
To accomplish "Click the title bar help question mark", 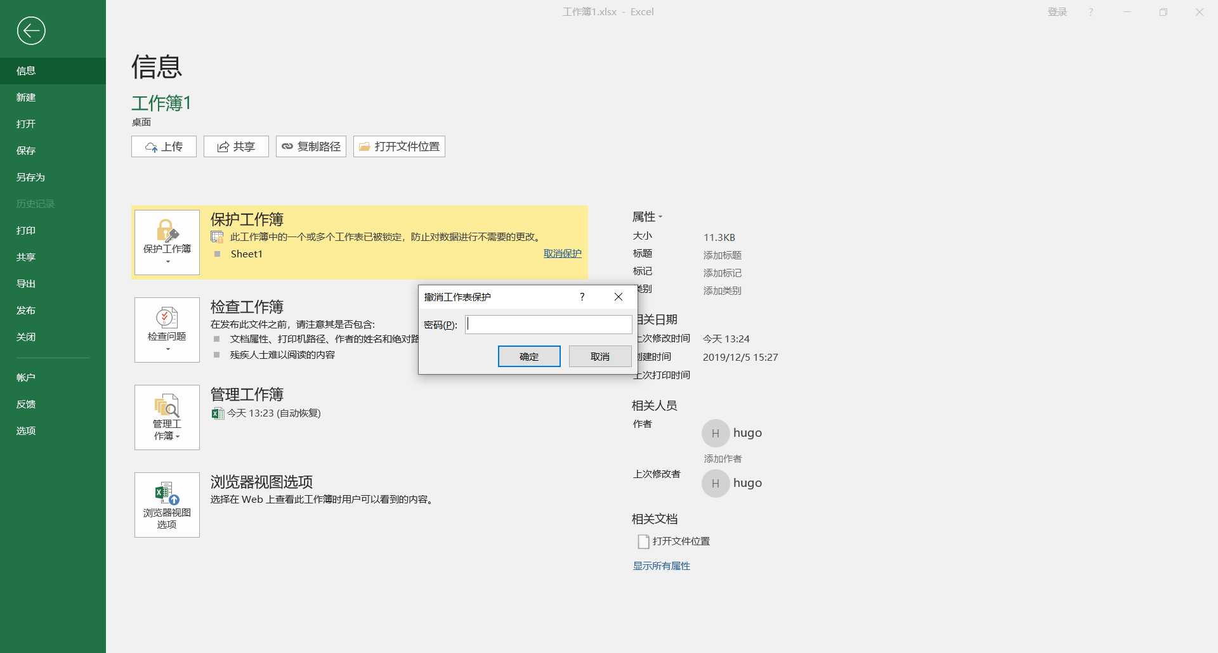I will [1091, 12].
